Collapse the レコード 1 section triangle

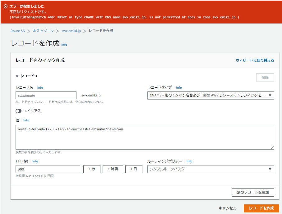[17, 76]
